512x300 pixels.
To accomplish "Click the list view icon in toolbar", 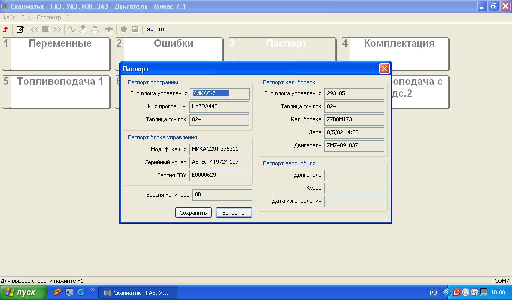I will [x=46, y=29].
